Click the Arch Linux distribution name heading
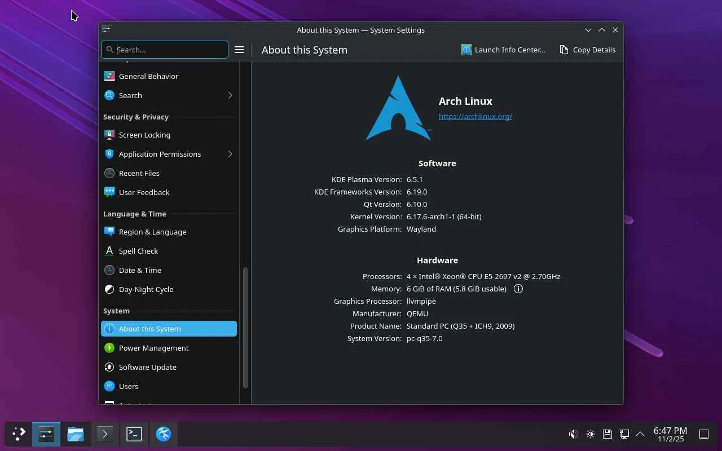Viewport: 722px width, 451px height. click(465, 101)
